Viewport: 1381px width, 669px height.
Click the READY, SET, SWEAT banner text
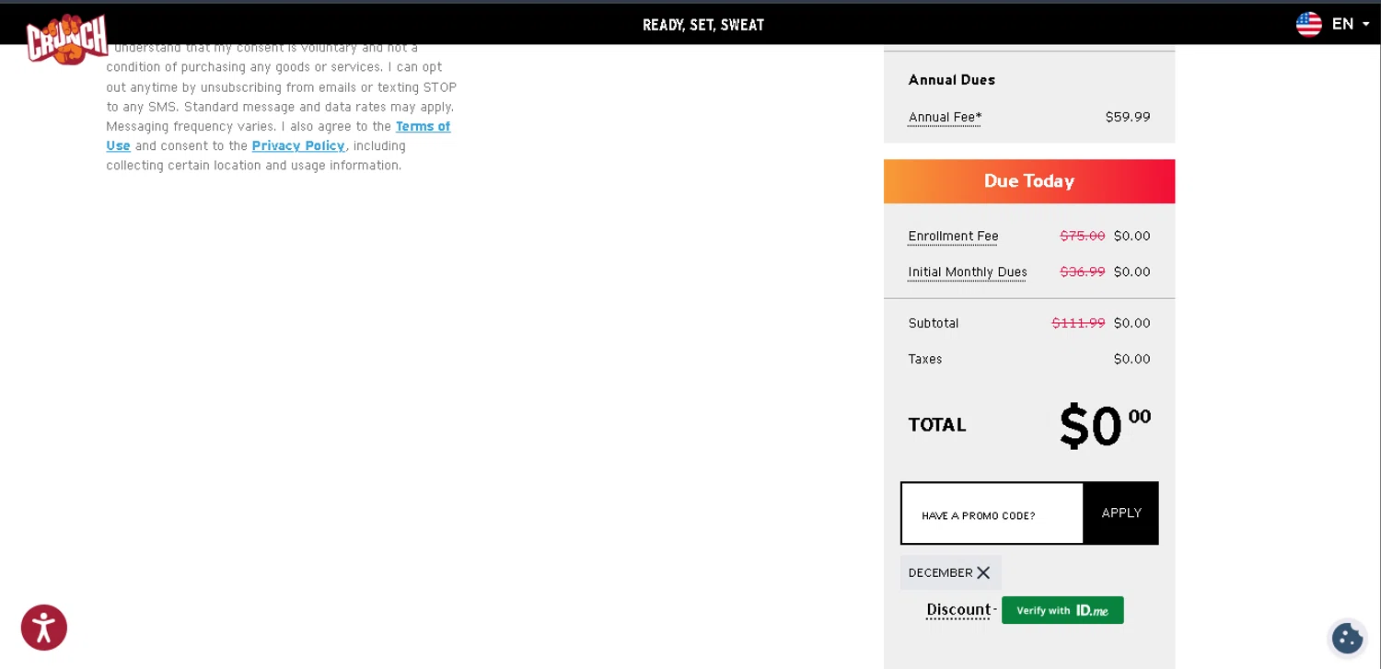[x=703, y=25]
